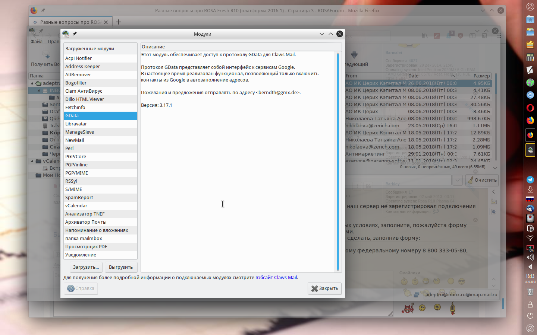Open the text editor notepad icon
Image resolution: width=537 pixels, height=335 pixels.
point(530,70)
